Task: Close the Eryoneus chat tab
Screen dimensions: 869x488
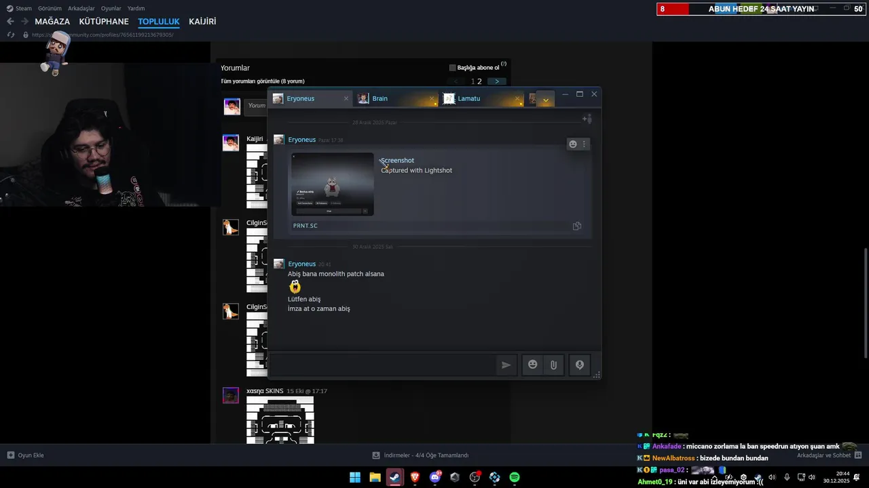Action: pyautogui.click(x=346, y=99)
